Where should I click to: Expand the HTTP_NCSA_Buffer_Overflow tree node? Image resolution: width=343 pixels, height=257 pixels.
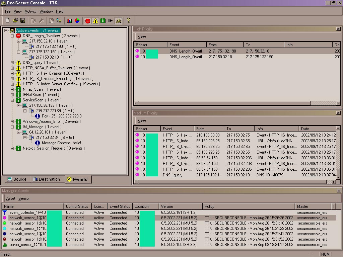click(x=12, y=68)
